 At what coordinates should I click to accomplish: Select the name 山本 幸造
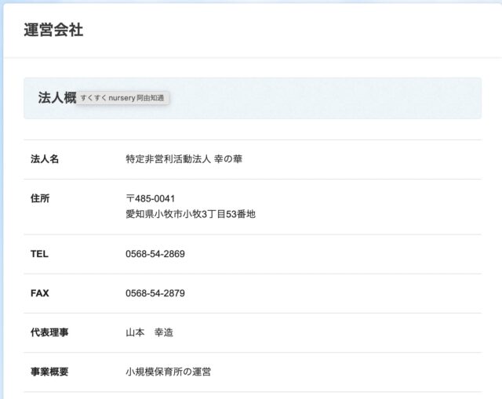coord(149,332)
